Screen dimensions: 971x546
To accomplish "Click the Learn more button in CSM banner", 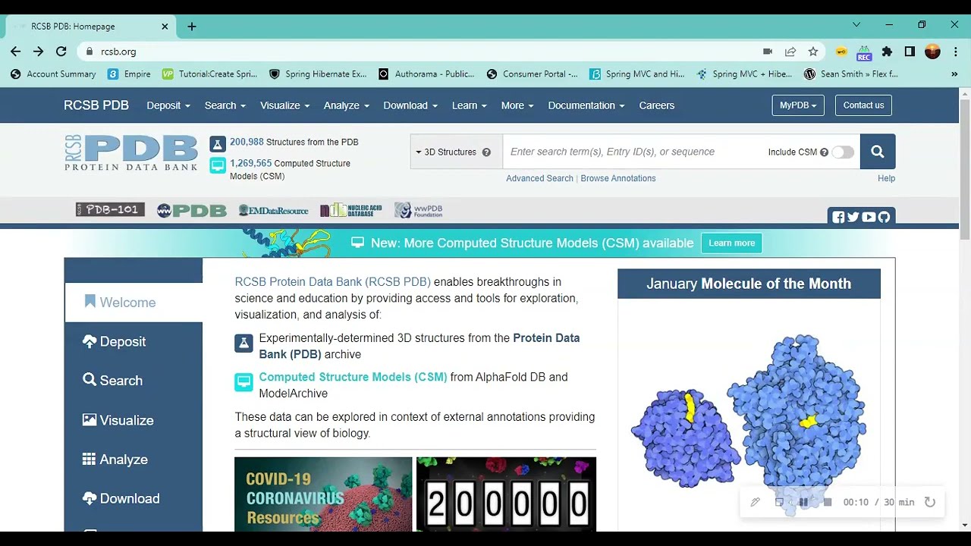I will (731, 243).
